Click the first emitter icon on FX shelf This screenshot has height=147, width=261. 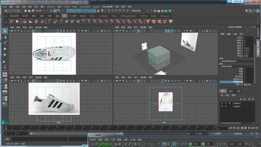tap(11, 21)
